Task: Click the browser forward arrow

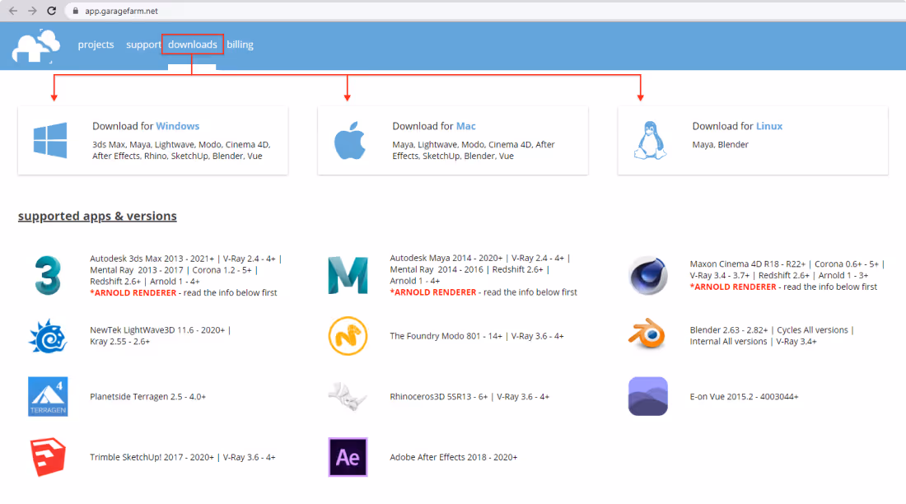Action: click(32, 11)
